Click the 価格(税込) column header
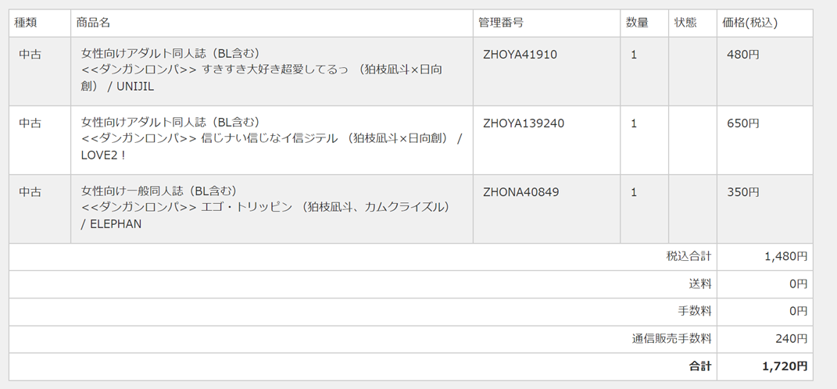 click(x=750, y=23)
